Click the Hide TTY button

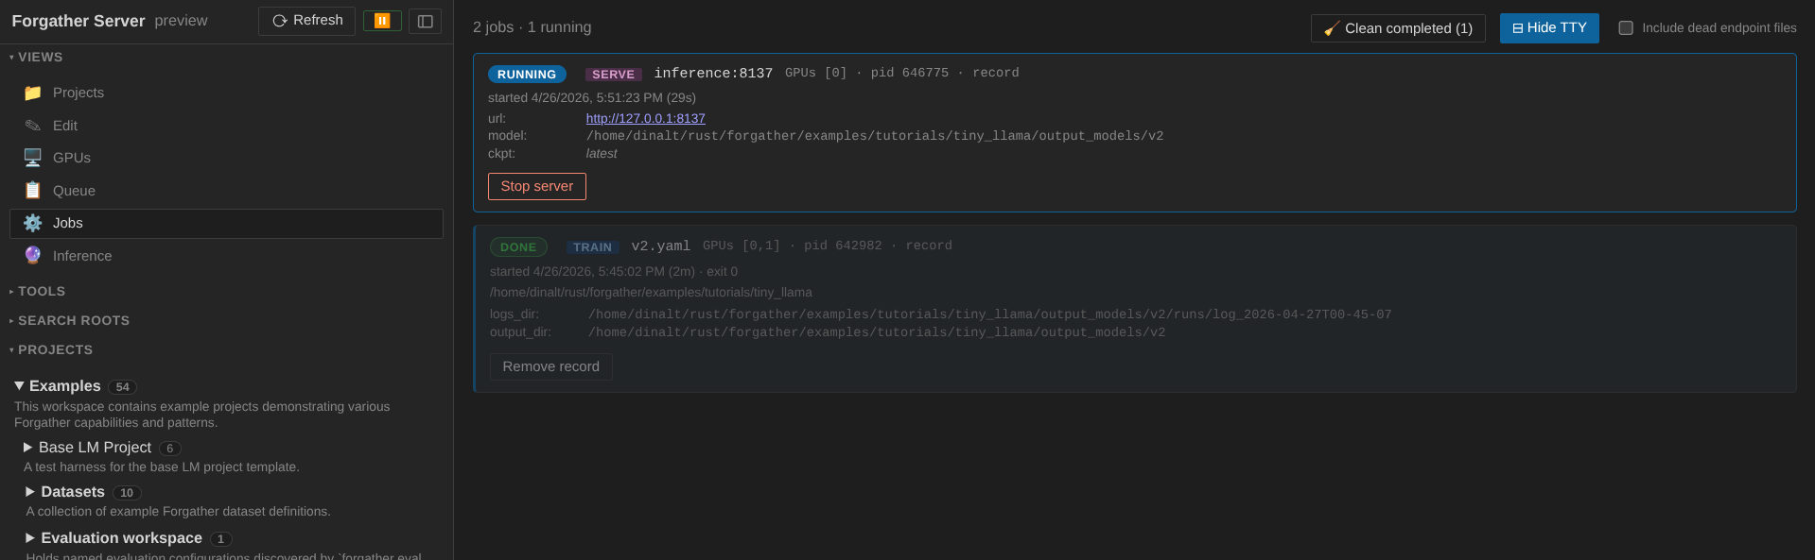(x=1549, y=28)
